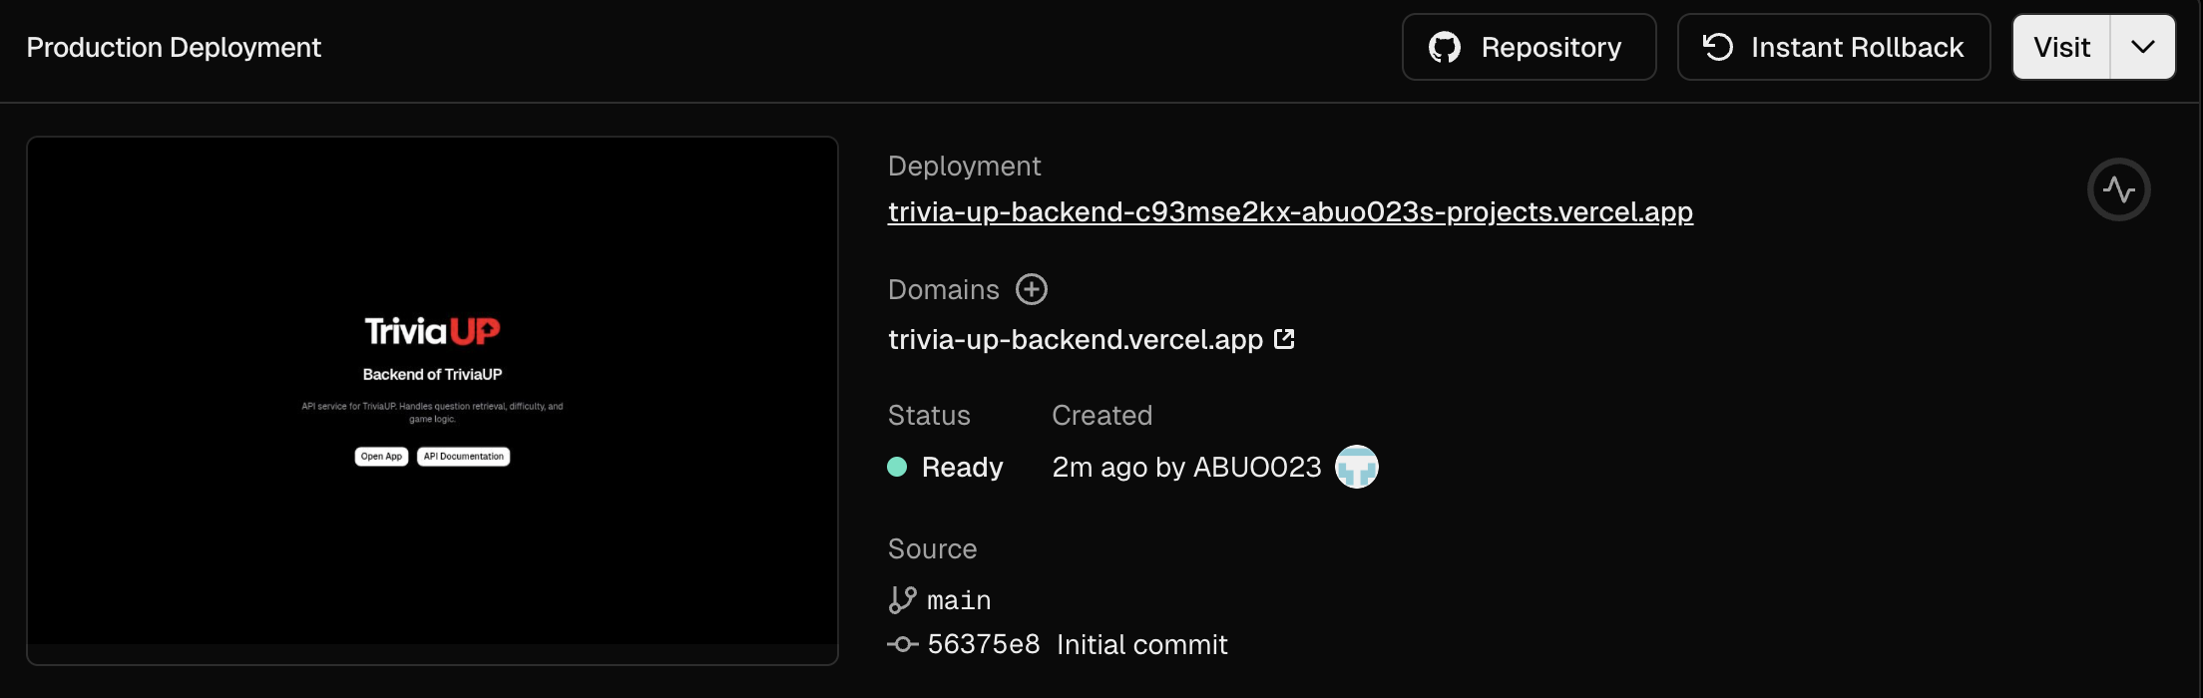2203x698 pixels.
Task: Click API Documentation in the preview
Action: click(463, 457)
